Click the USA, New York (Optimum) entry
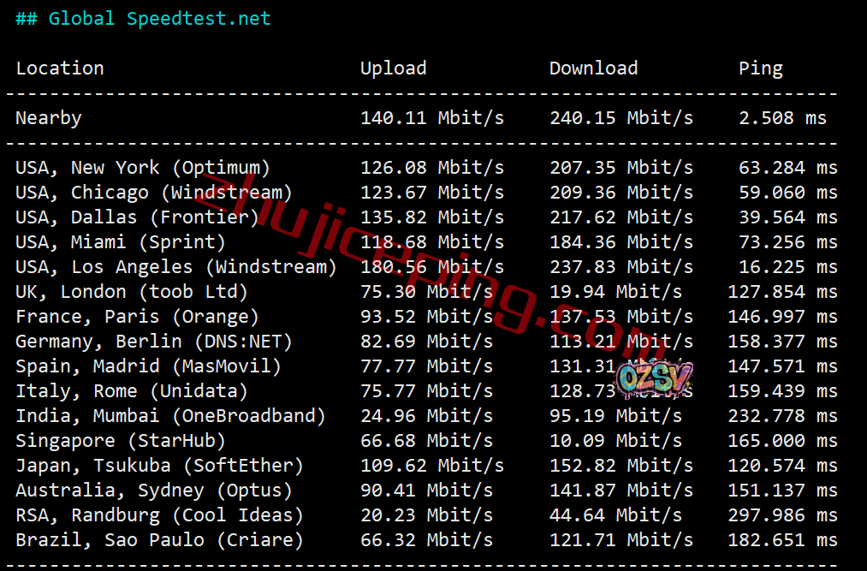 tap(143, 168)
